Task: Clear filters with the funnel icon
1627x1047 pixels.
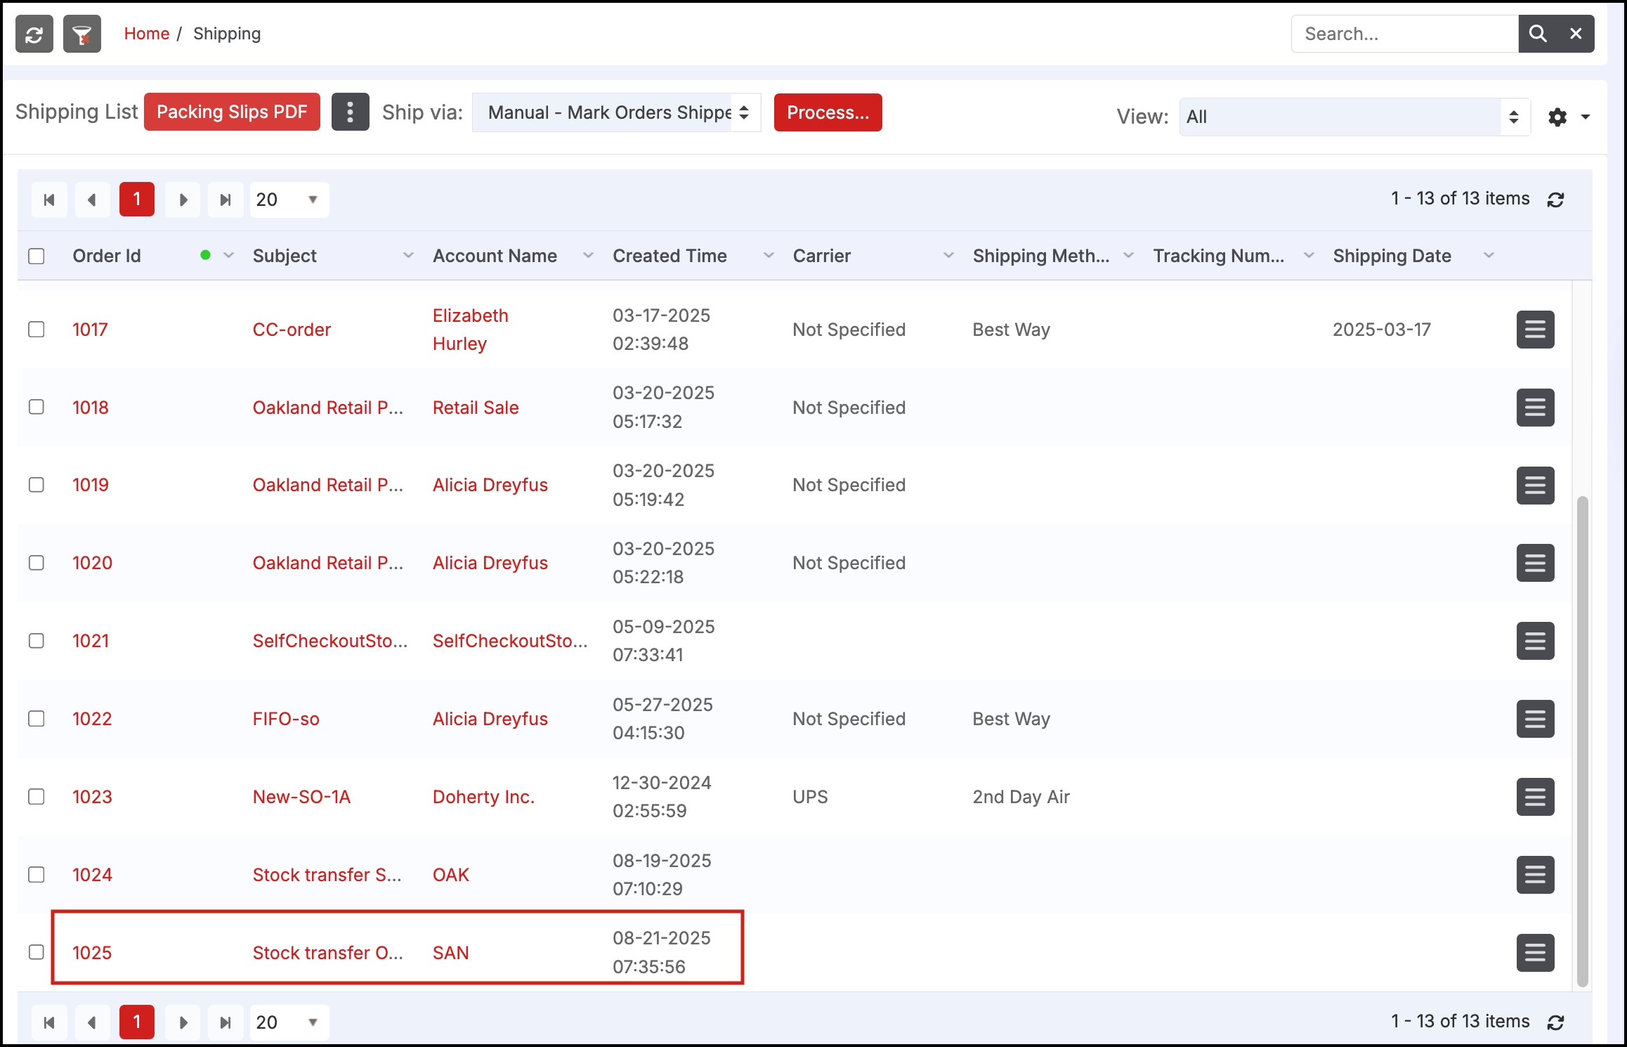Action: [82, 34]
